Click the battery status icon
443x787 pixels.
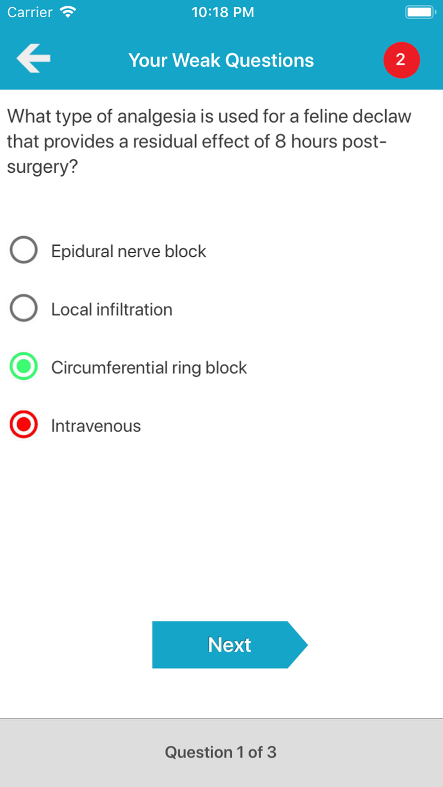point(420,12)
